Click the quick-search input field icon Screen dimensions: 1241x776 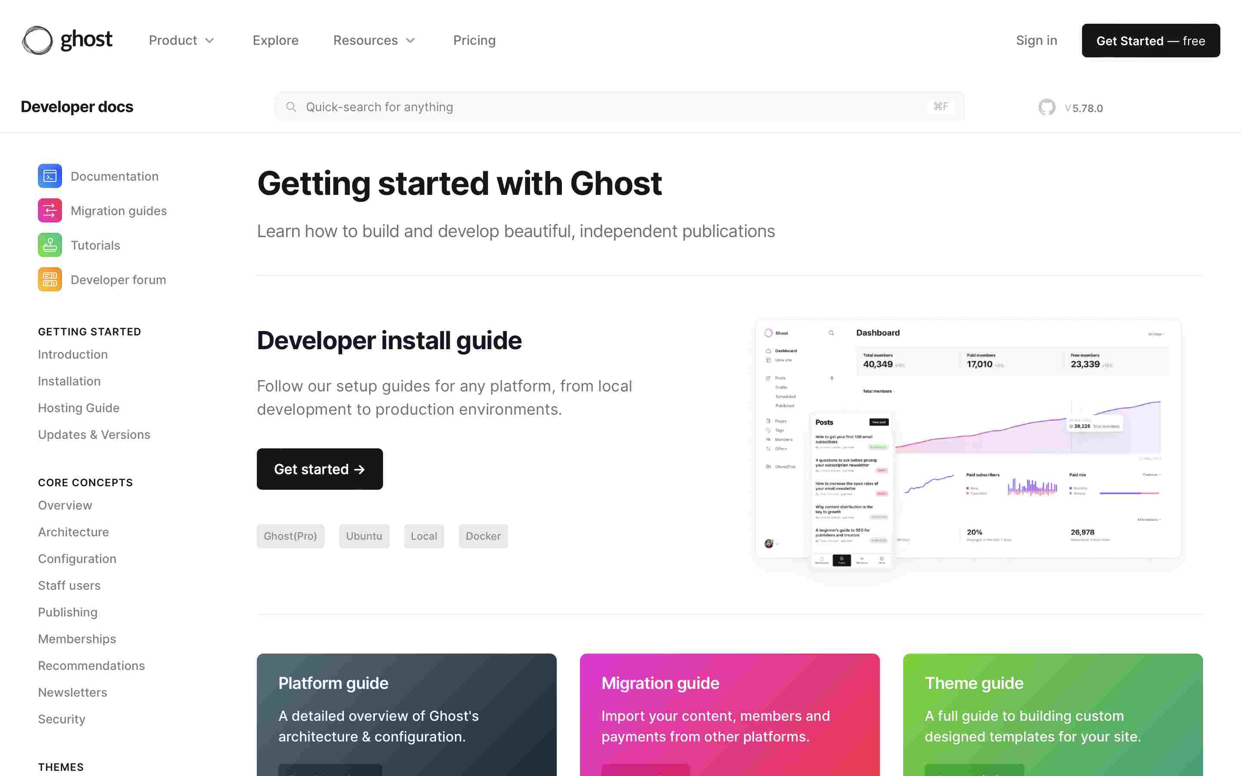pos(291,106)
